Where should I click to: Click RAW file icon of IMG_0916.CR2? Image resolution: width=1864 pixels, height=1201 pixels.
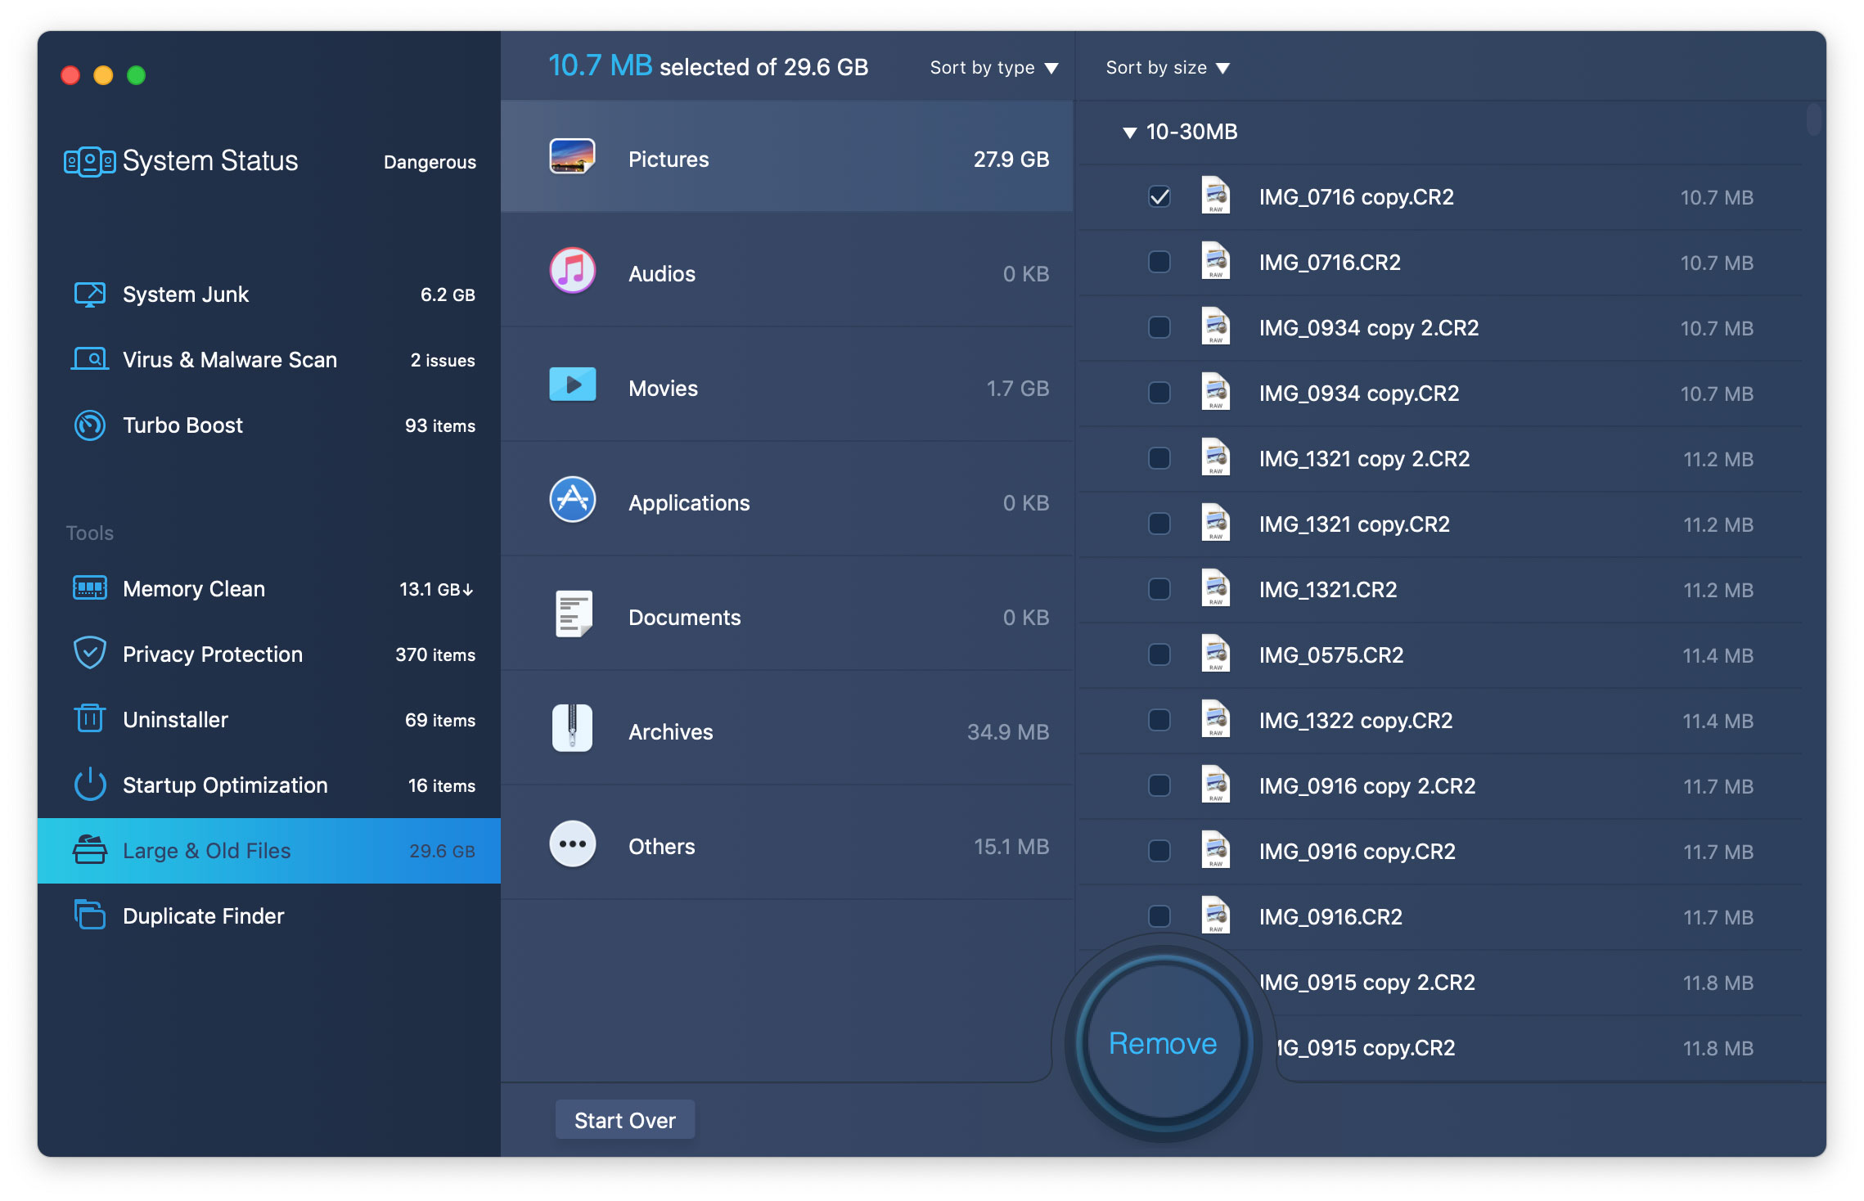pyautogui.click(x=1216, y=916)
